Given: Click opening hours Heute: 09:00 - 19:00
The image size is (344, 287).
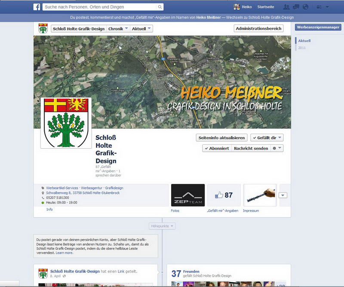Looking at the screenshot, I should 61,203.
